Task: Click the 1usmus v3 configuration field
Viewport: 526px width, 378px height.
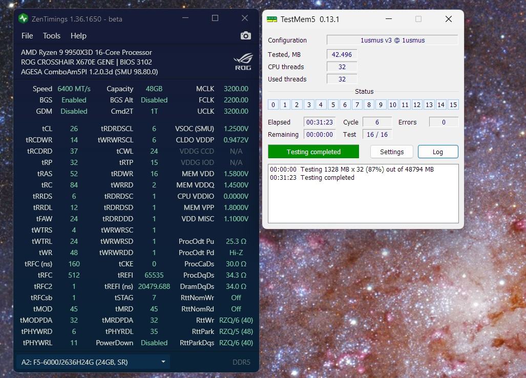Action: 392,40
